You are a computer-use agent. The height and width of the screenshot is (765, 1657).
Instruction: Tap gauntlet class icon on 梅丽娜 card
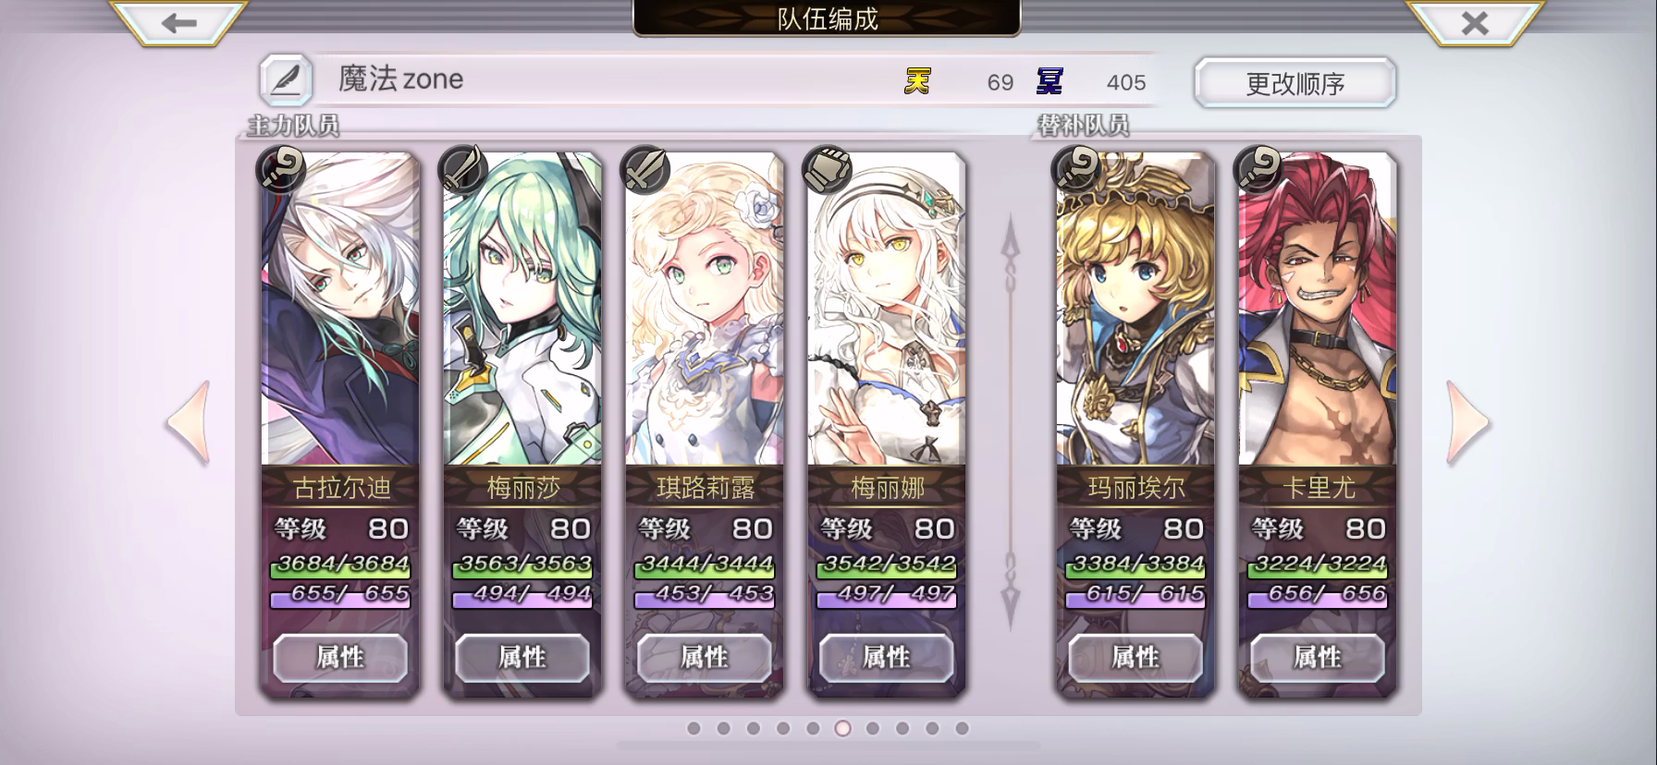tap(827, 170)
